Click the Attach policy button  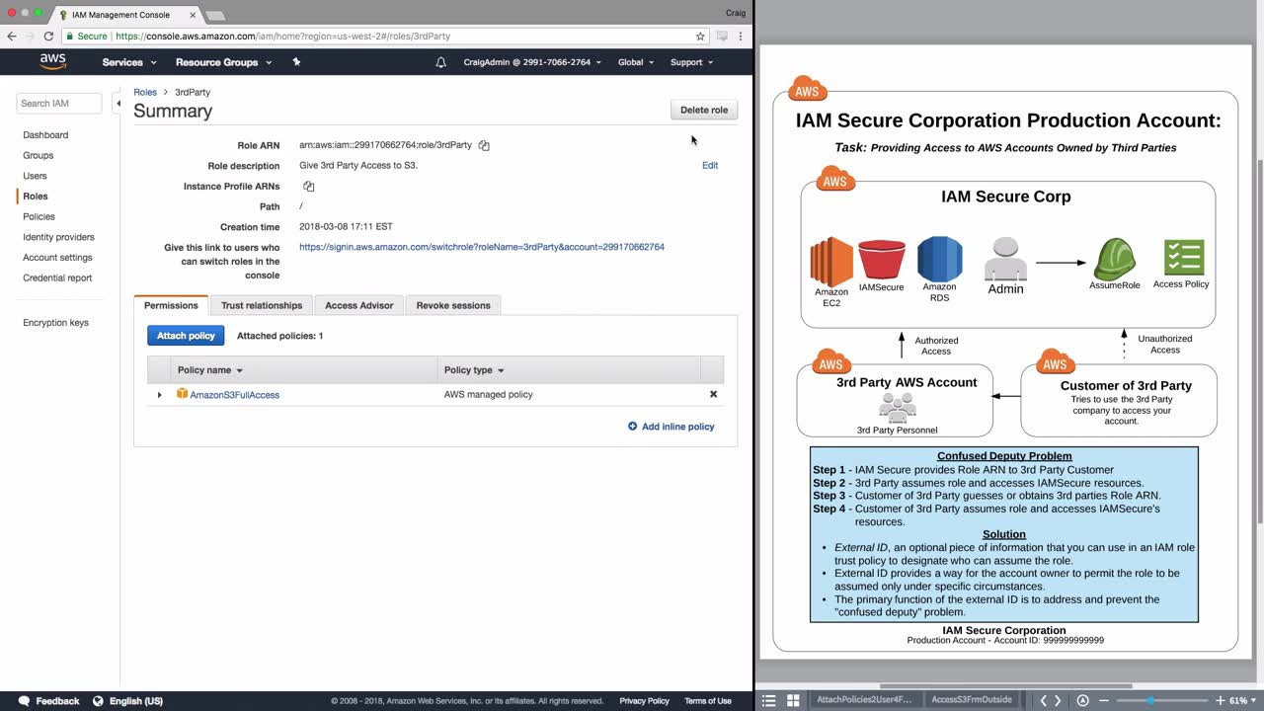[186, 336]
